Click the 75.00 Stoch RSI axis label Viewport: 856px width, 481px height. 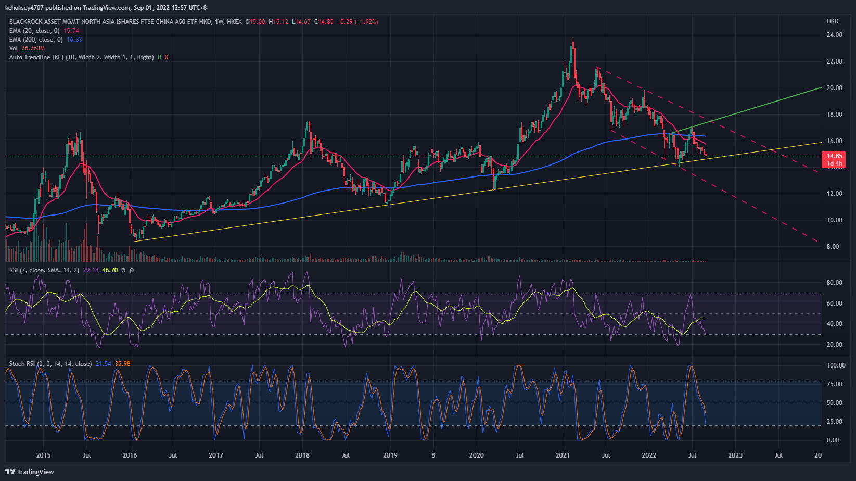point(834,384)
